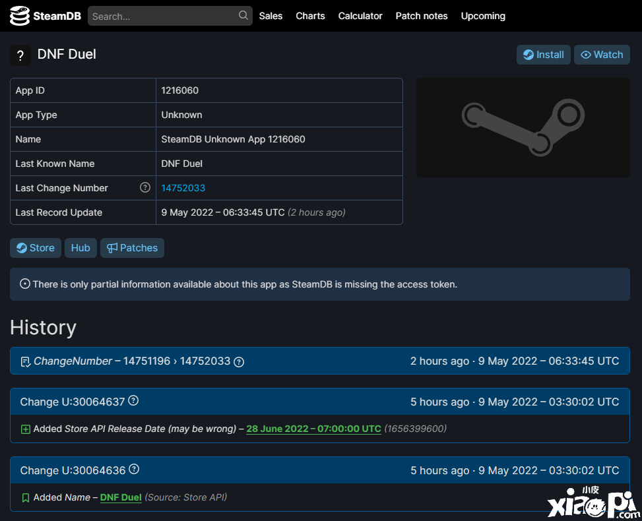Open the Sales menu item
Viewport: 642px width, 521px height.
(x=271, y=16)
